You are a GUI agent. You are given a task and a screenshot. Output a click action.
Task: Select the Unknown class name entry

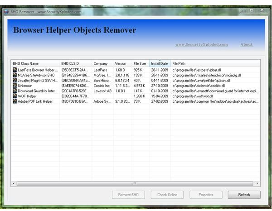(25, 86)
